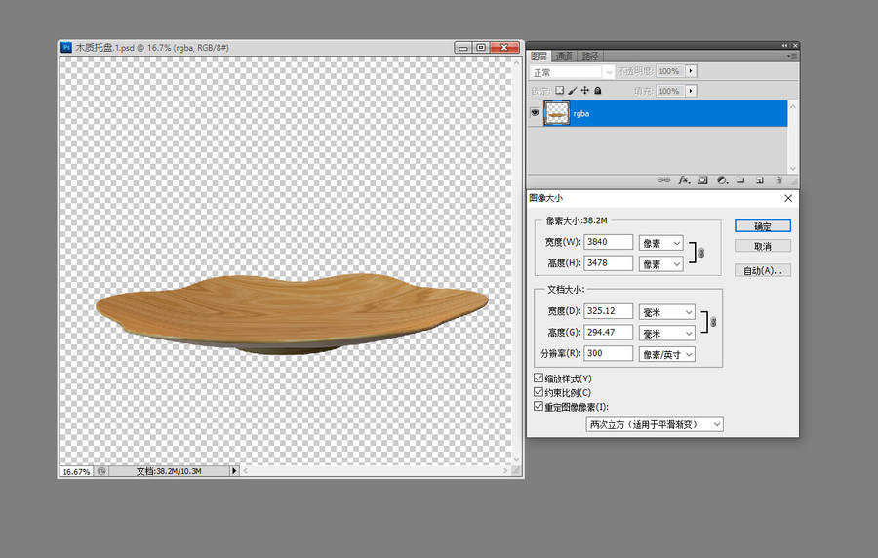Open the Layers panel flyout menu
This screenshot has height=558, width=878.
coord(792,56)
